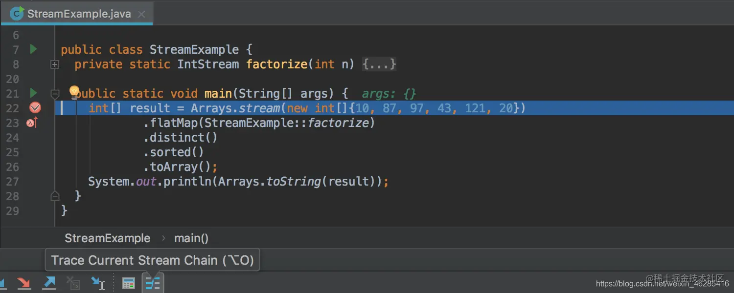Open the Evaluate Expression calculator icon

coord(129,283)
